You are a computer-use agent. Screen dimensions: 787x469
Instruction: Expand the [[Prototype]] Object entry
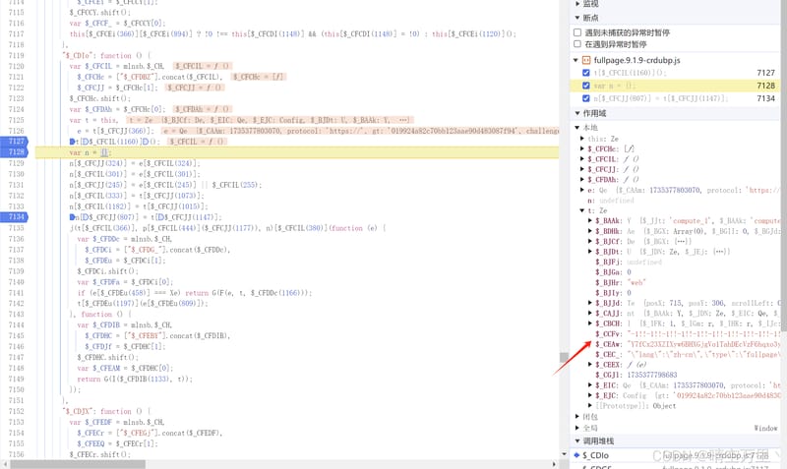coord(590,406)
